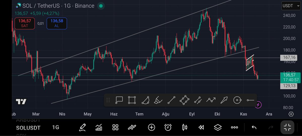This screenshot has height=136, width=302.
Task: Select the circle drawing tool
Action: 237,100
